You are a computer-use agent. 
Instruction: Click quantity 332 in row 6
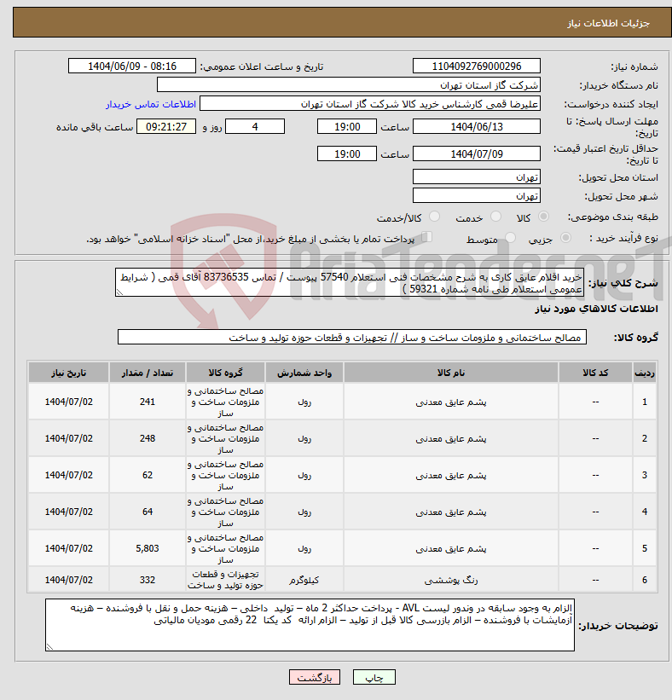point(148,580)
